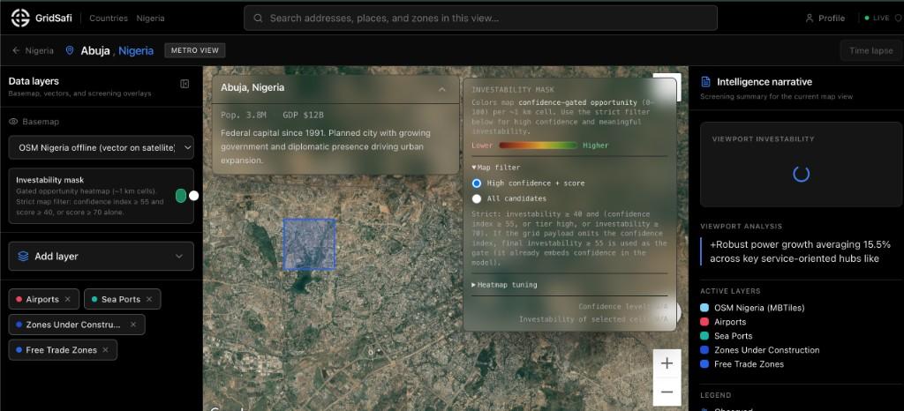Open the basemap OSM Nigeria offline dropdown
Screen dimensions: 904x411
[102, 147]
